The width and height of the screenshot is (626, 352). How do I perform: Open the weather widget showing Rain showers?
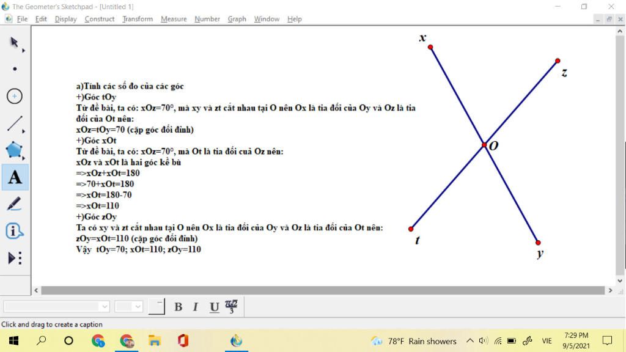coord(414,341)
